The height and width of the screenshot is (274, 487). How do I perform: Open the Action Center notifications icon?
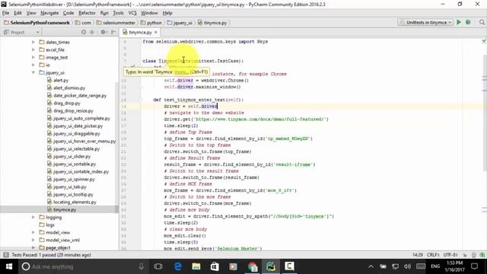474,266
